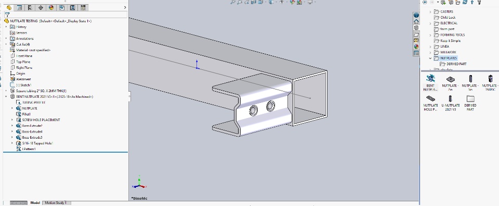Collapse the NUTPLATES library folder
The height and width of the screenshot is (206, 499).
point(430,58)
